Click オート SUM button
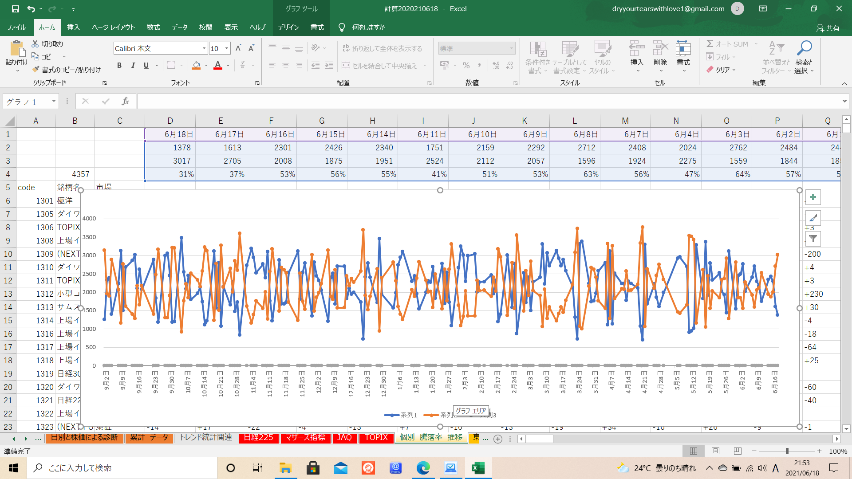 coord(727,44)
